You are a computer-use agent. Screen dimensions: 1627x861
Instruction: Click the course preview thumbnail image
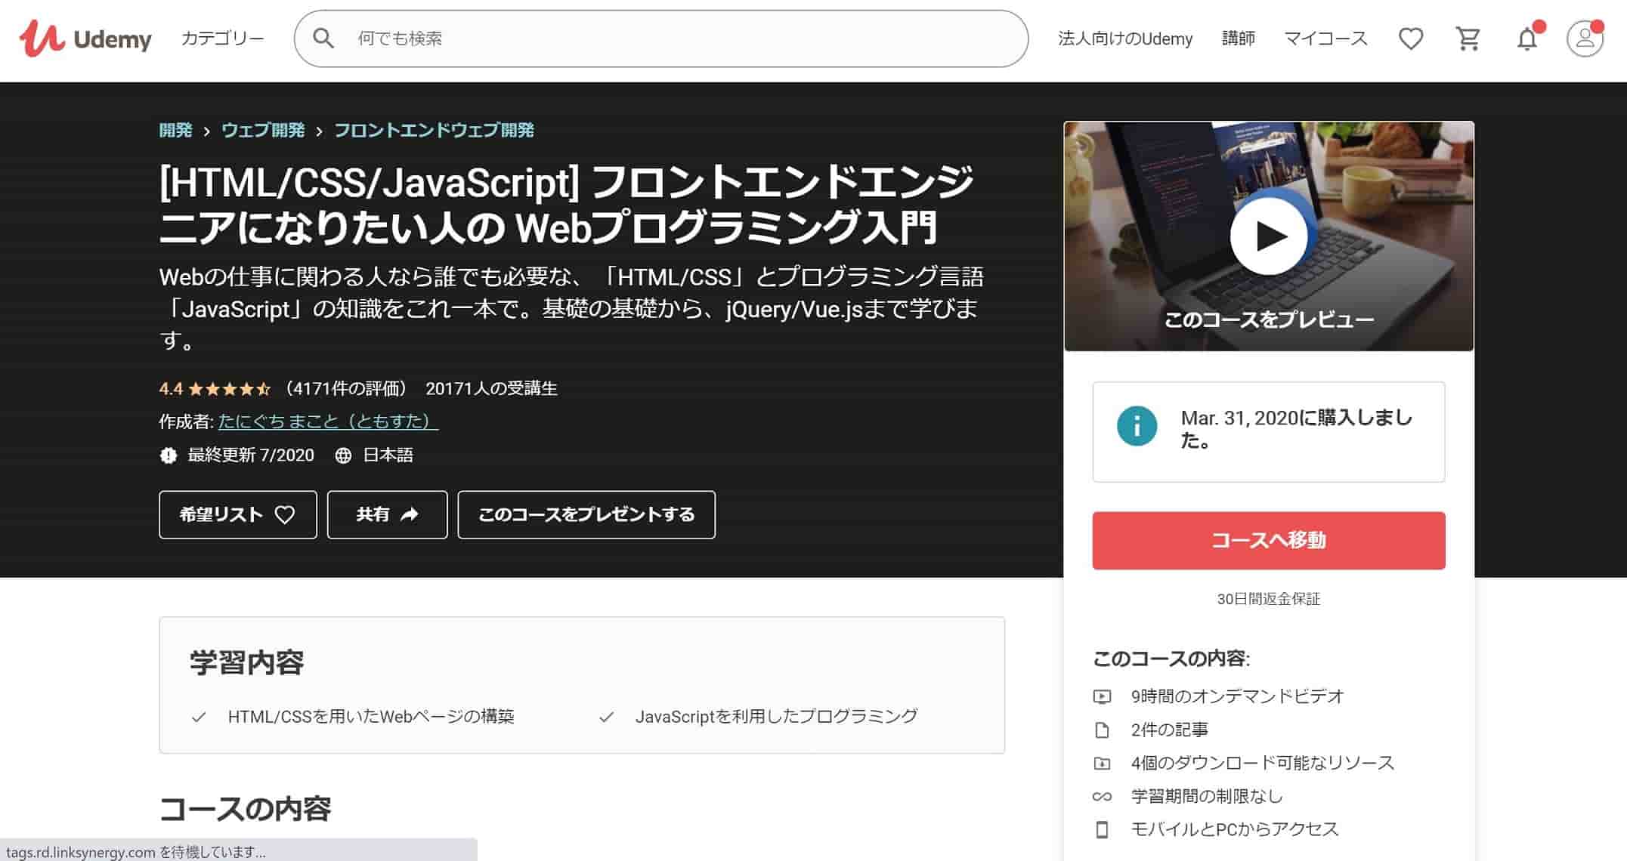click(x=1269, y=236)
